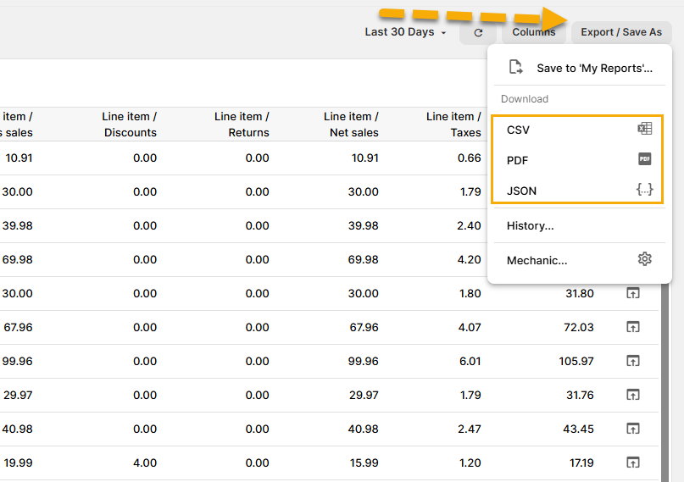Open the row icon beside 31.80
Screen dimensions: 684x482
(x=632, y=293)
